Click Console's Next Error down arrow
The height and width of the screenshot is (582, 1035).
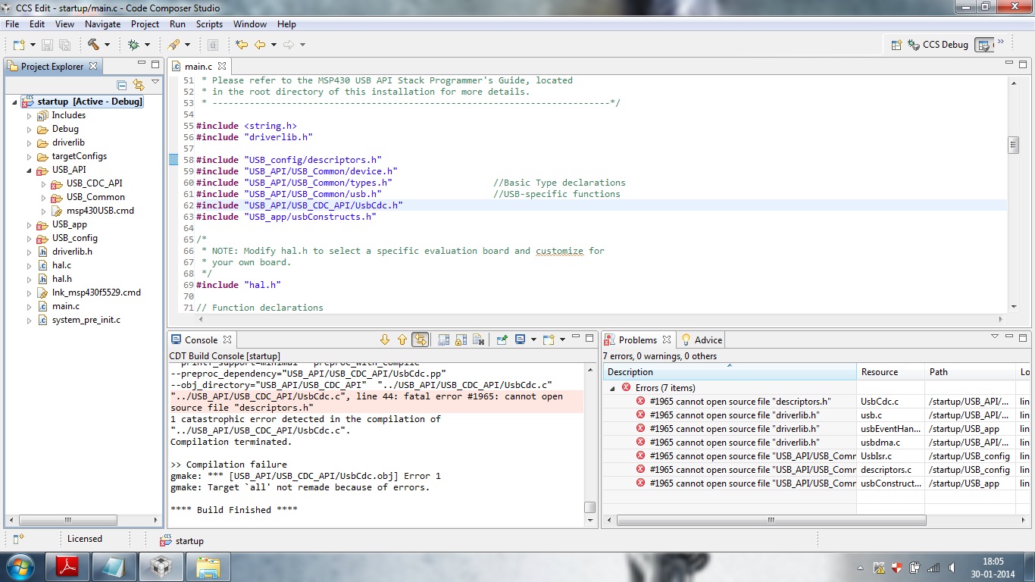[x=385, y=339]
